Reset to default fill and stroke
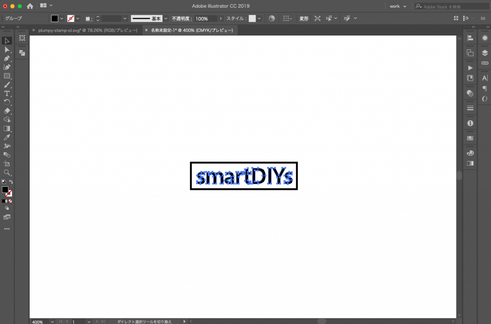 [3, 182]
